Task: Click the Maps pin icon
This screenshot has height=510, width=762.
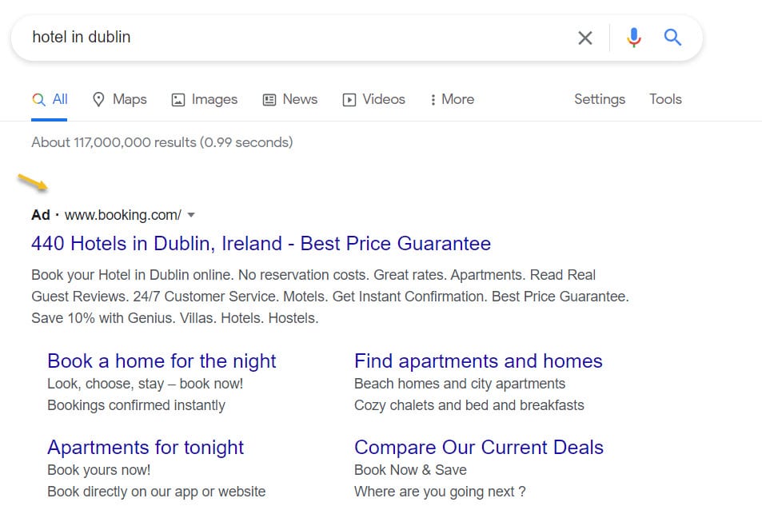Action: [x=98, y=99]
